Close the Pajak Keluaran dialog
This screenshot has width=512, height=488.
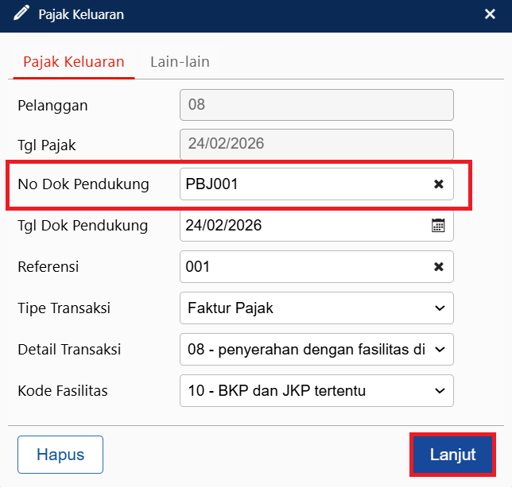491,14
